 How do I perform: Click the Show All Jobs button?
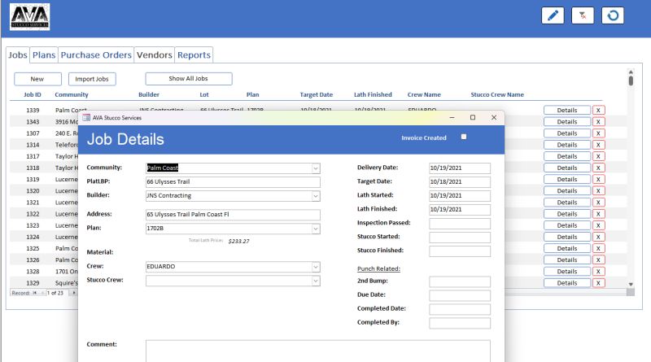click(x=189, y=78)
